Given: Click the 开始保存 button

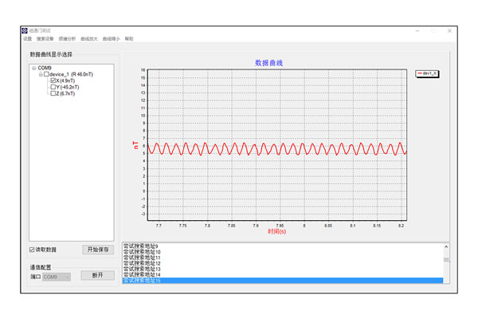Looking at the screenshot, I should click(98, 250).
